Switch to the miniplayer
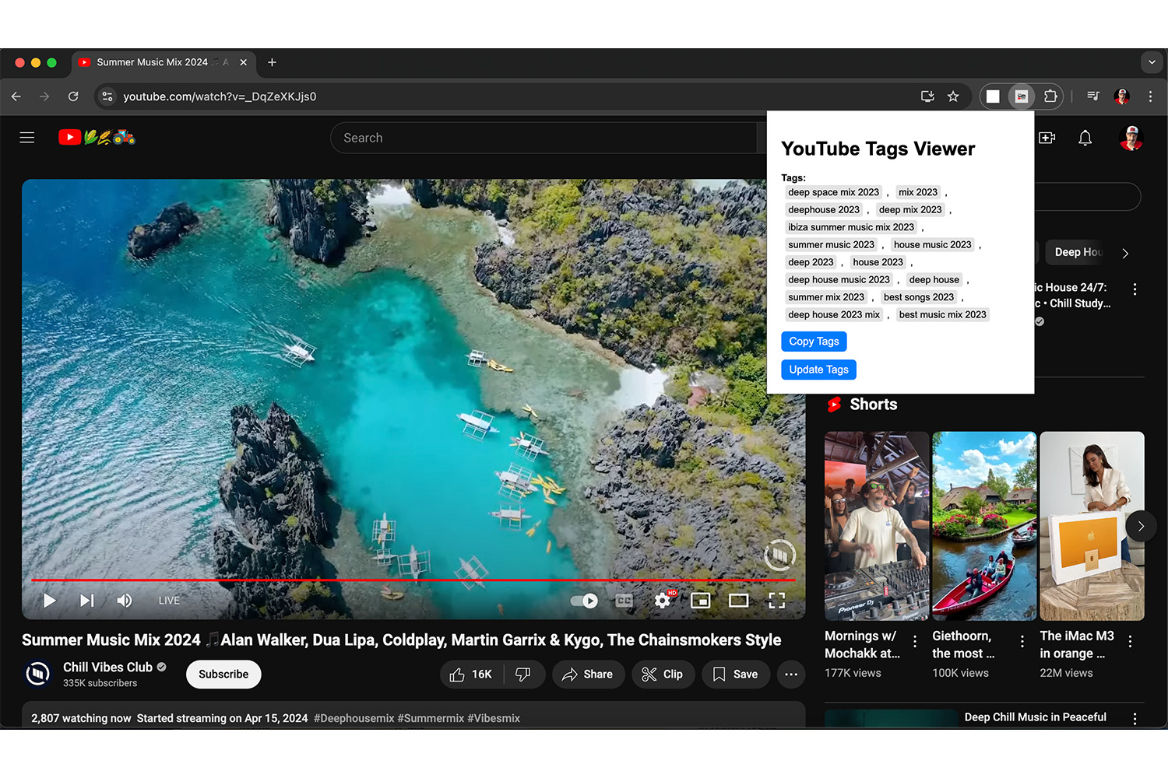 [701, 601]
